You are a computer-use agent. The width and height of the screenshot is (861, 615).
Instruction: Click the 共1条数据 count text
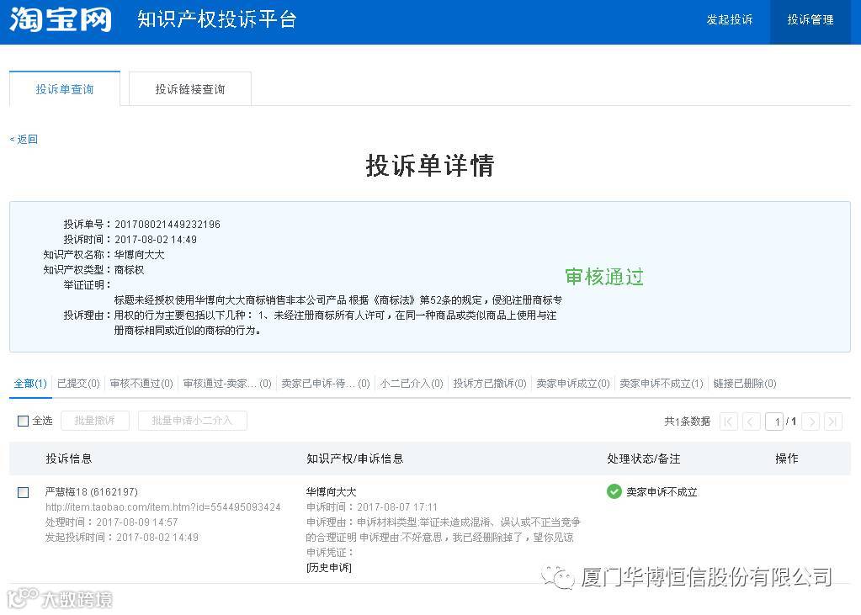point(687,421)
